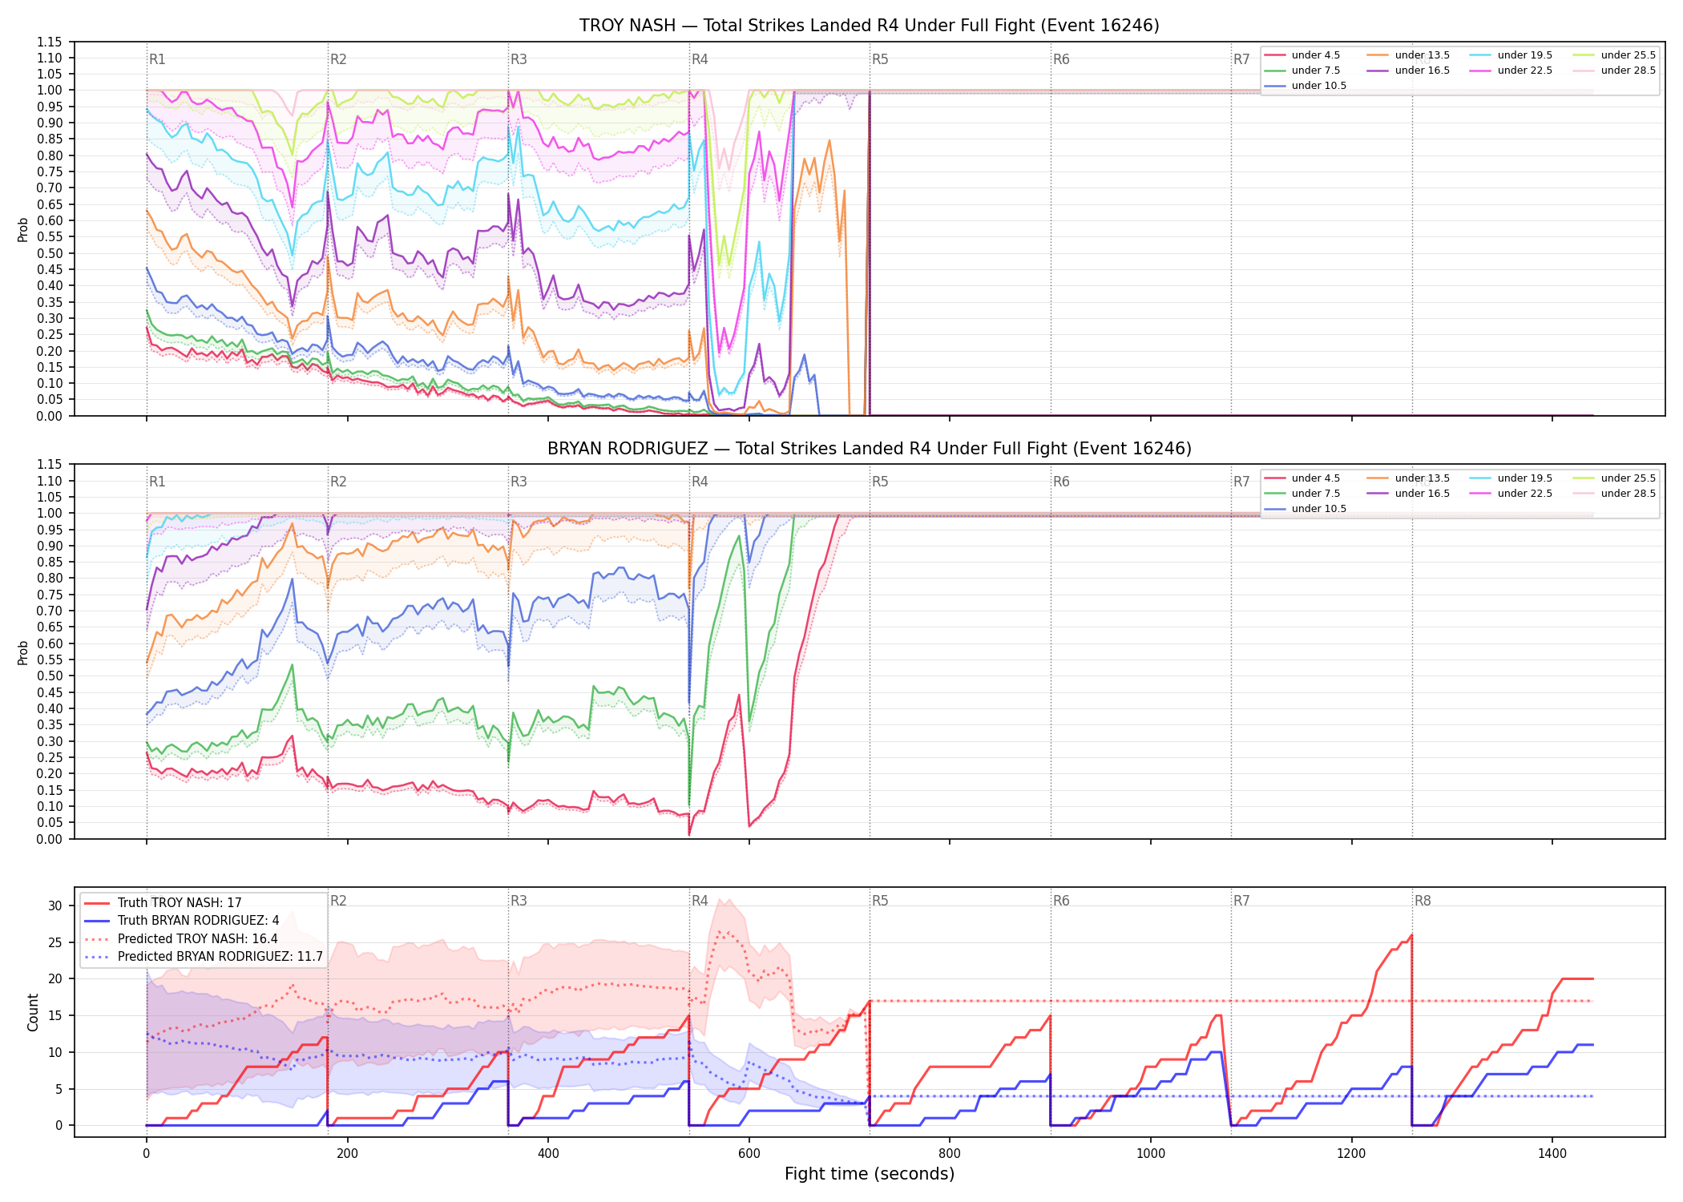Click R5 marker in Bryan Rodriguez chart
Image resolution: width=1683 pixels, height=1202 pixels.
tap(880, 482)
